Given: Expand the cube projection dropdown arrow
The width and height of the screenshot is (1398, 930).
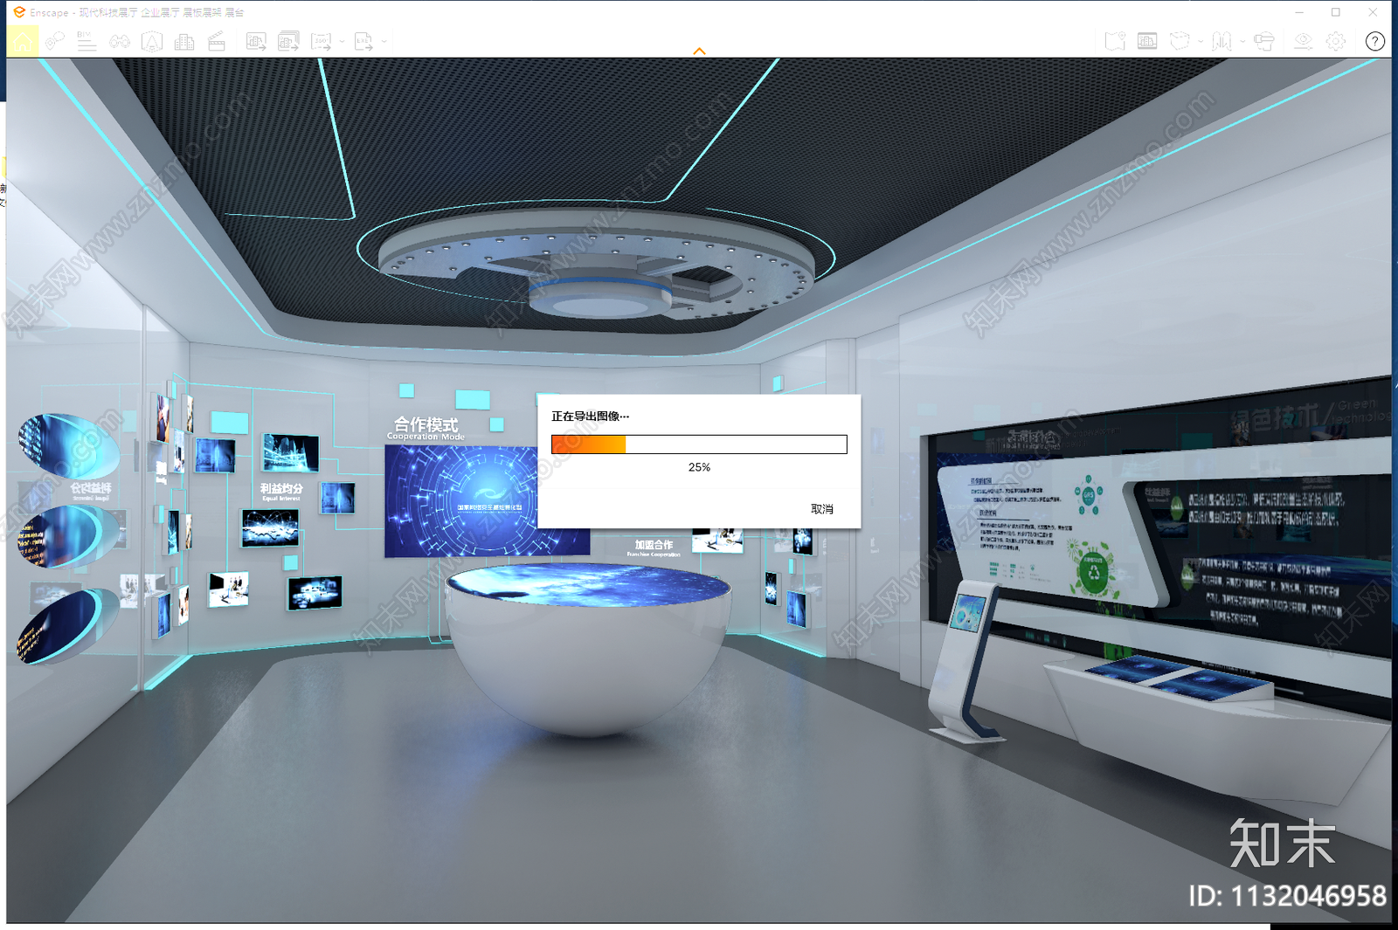Looking at the screenshot, I should tap(1201, 41).
